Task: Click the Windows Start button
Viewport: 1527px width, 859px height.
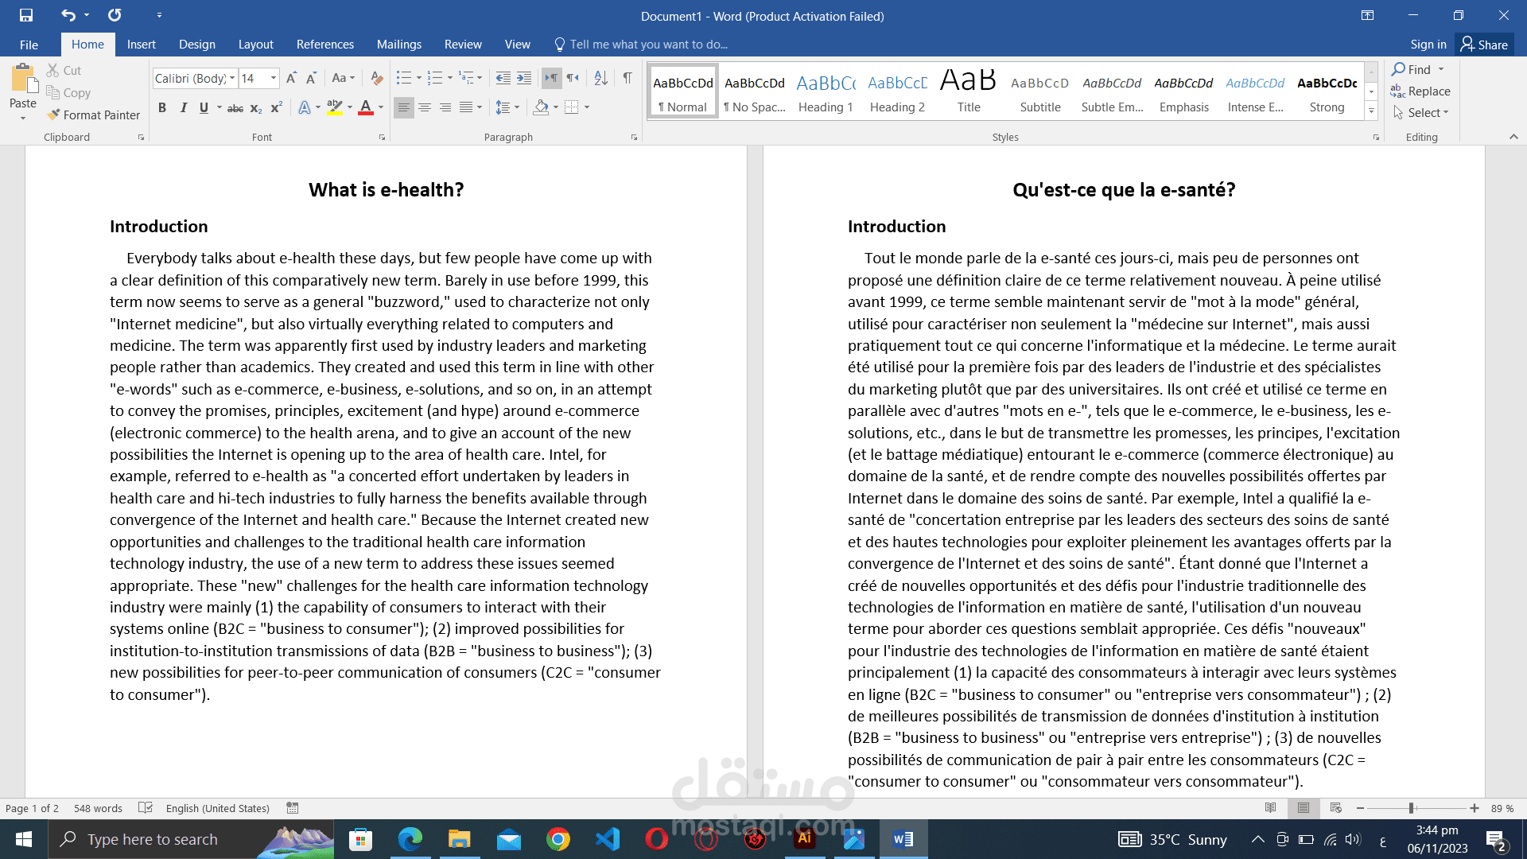Action: (x=24, y=839)
